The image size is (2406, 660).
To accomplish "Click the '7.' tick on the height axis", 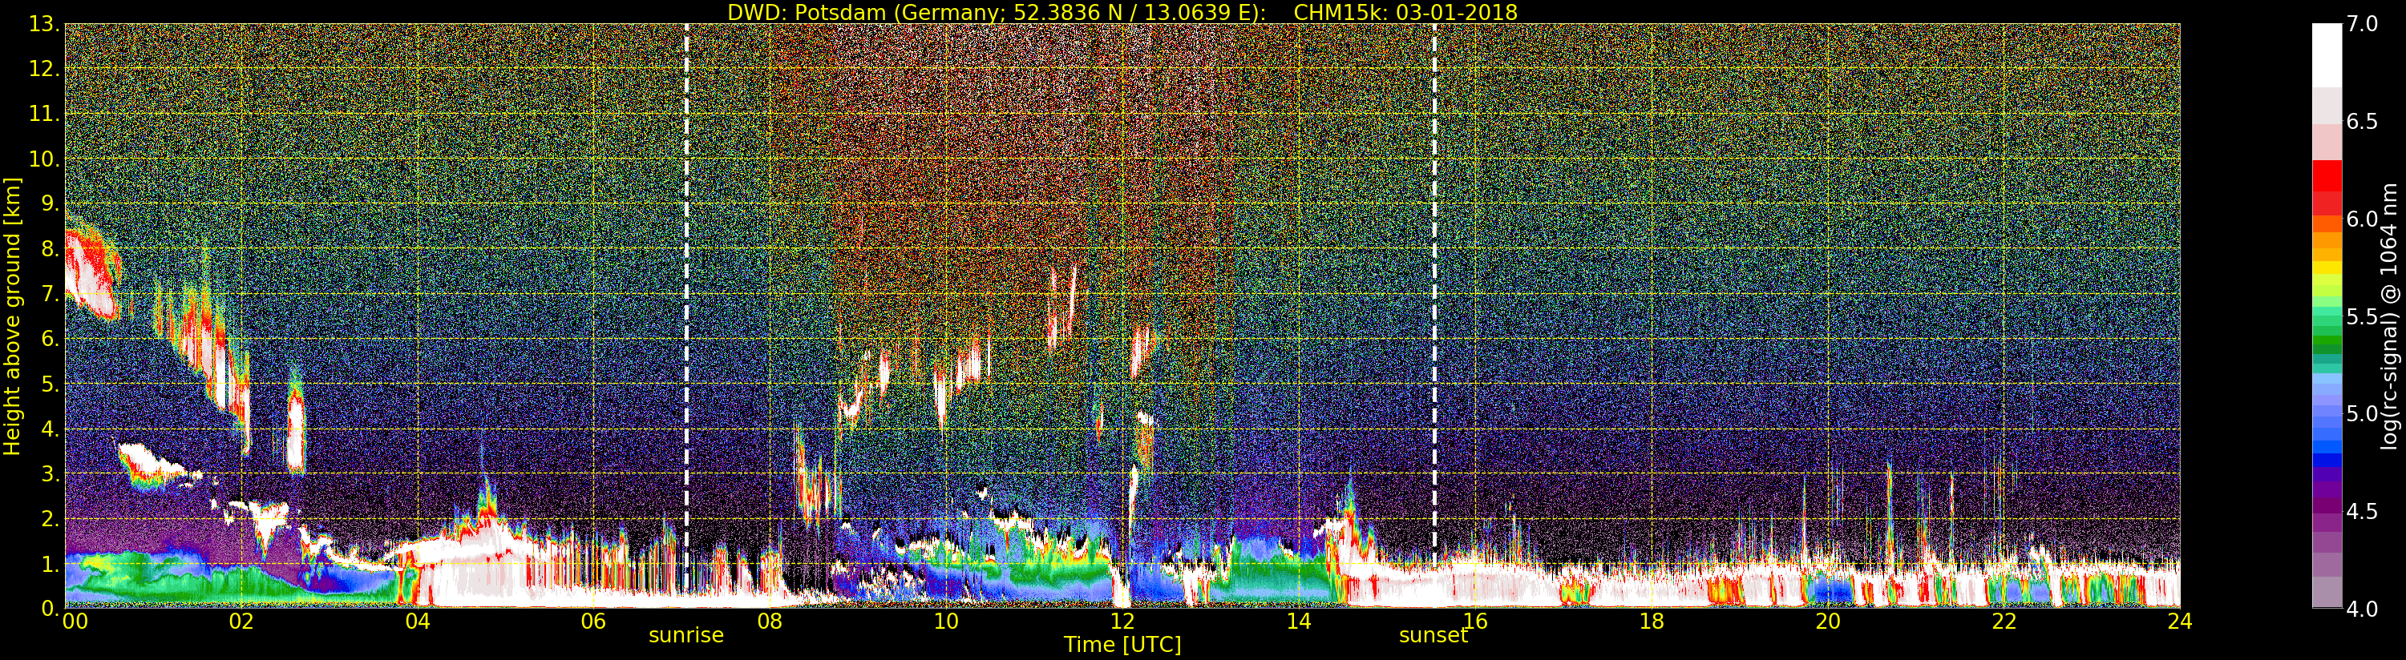I will coord(49,294).
